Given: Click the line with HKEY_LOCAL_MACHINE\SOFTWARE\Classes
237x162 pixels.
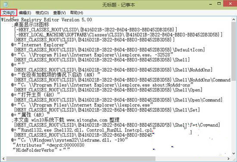Looking at the screenshot, I should click(118, 35).
